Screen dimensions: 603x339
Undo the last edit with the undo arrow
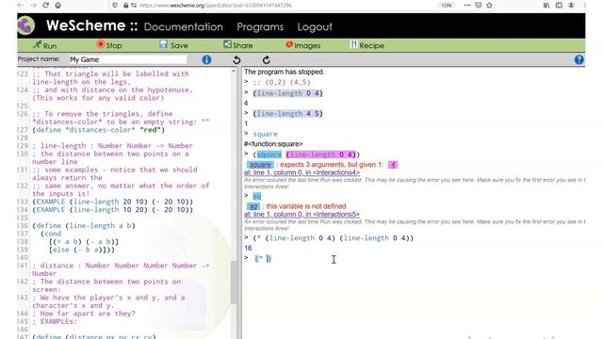(x=236, y=60)
